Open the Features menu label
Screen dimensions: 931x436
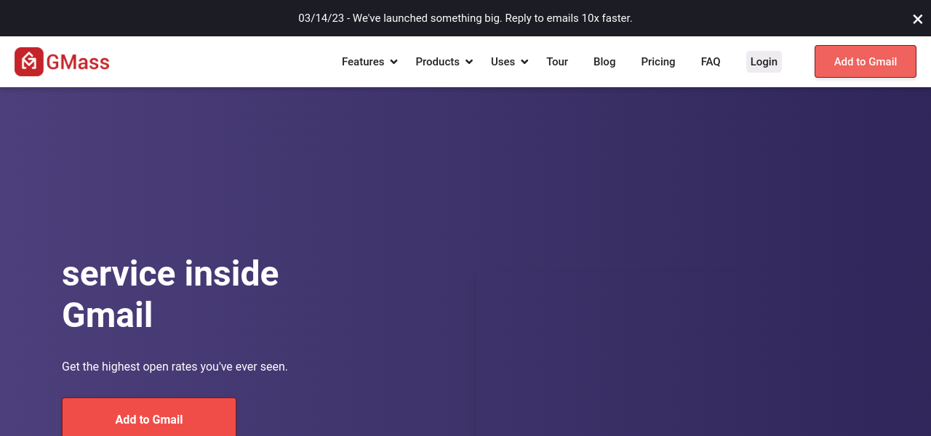[x=362, y=62]
